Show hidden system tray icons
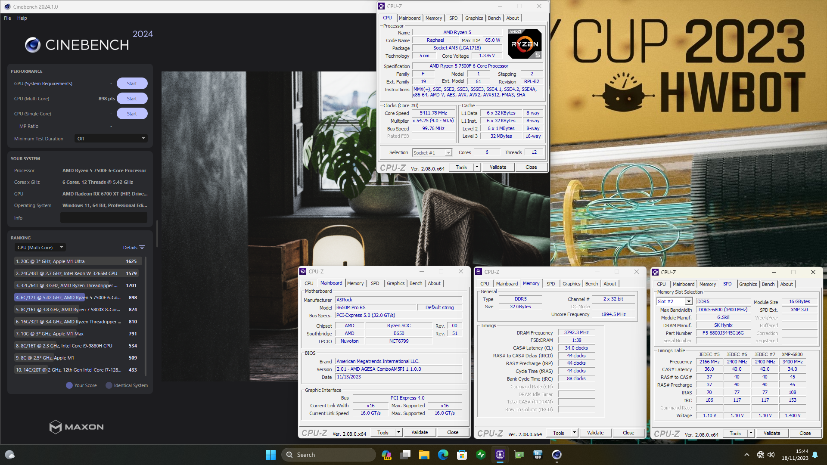Image resolution: width=827 pixels, height=465 pixels. click(x=747, y=455)
